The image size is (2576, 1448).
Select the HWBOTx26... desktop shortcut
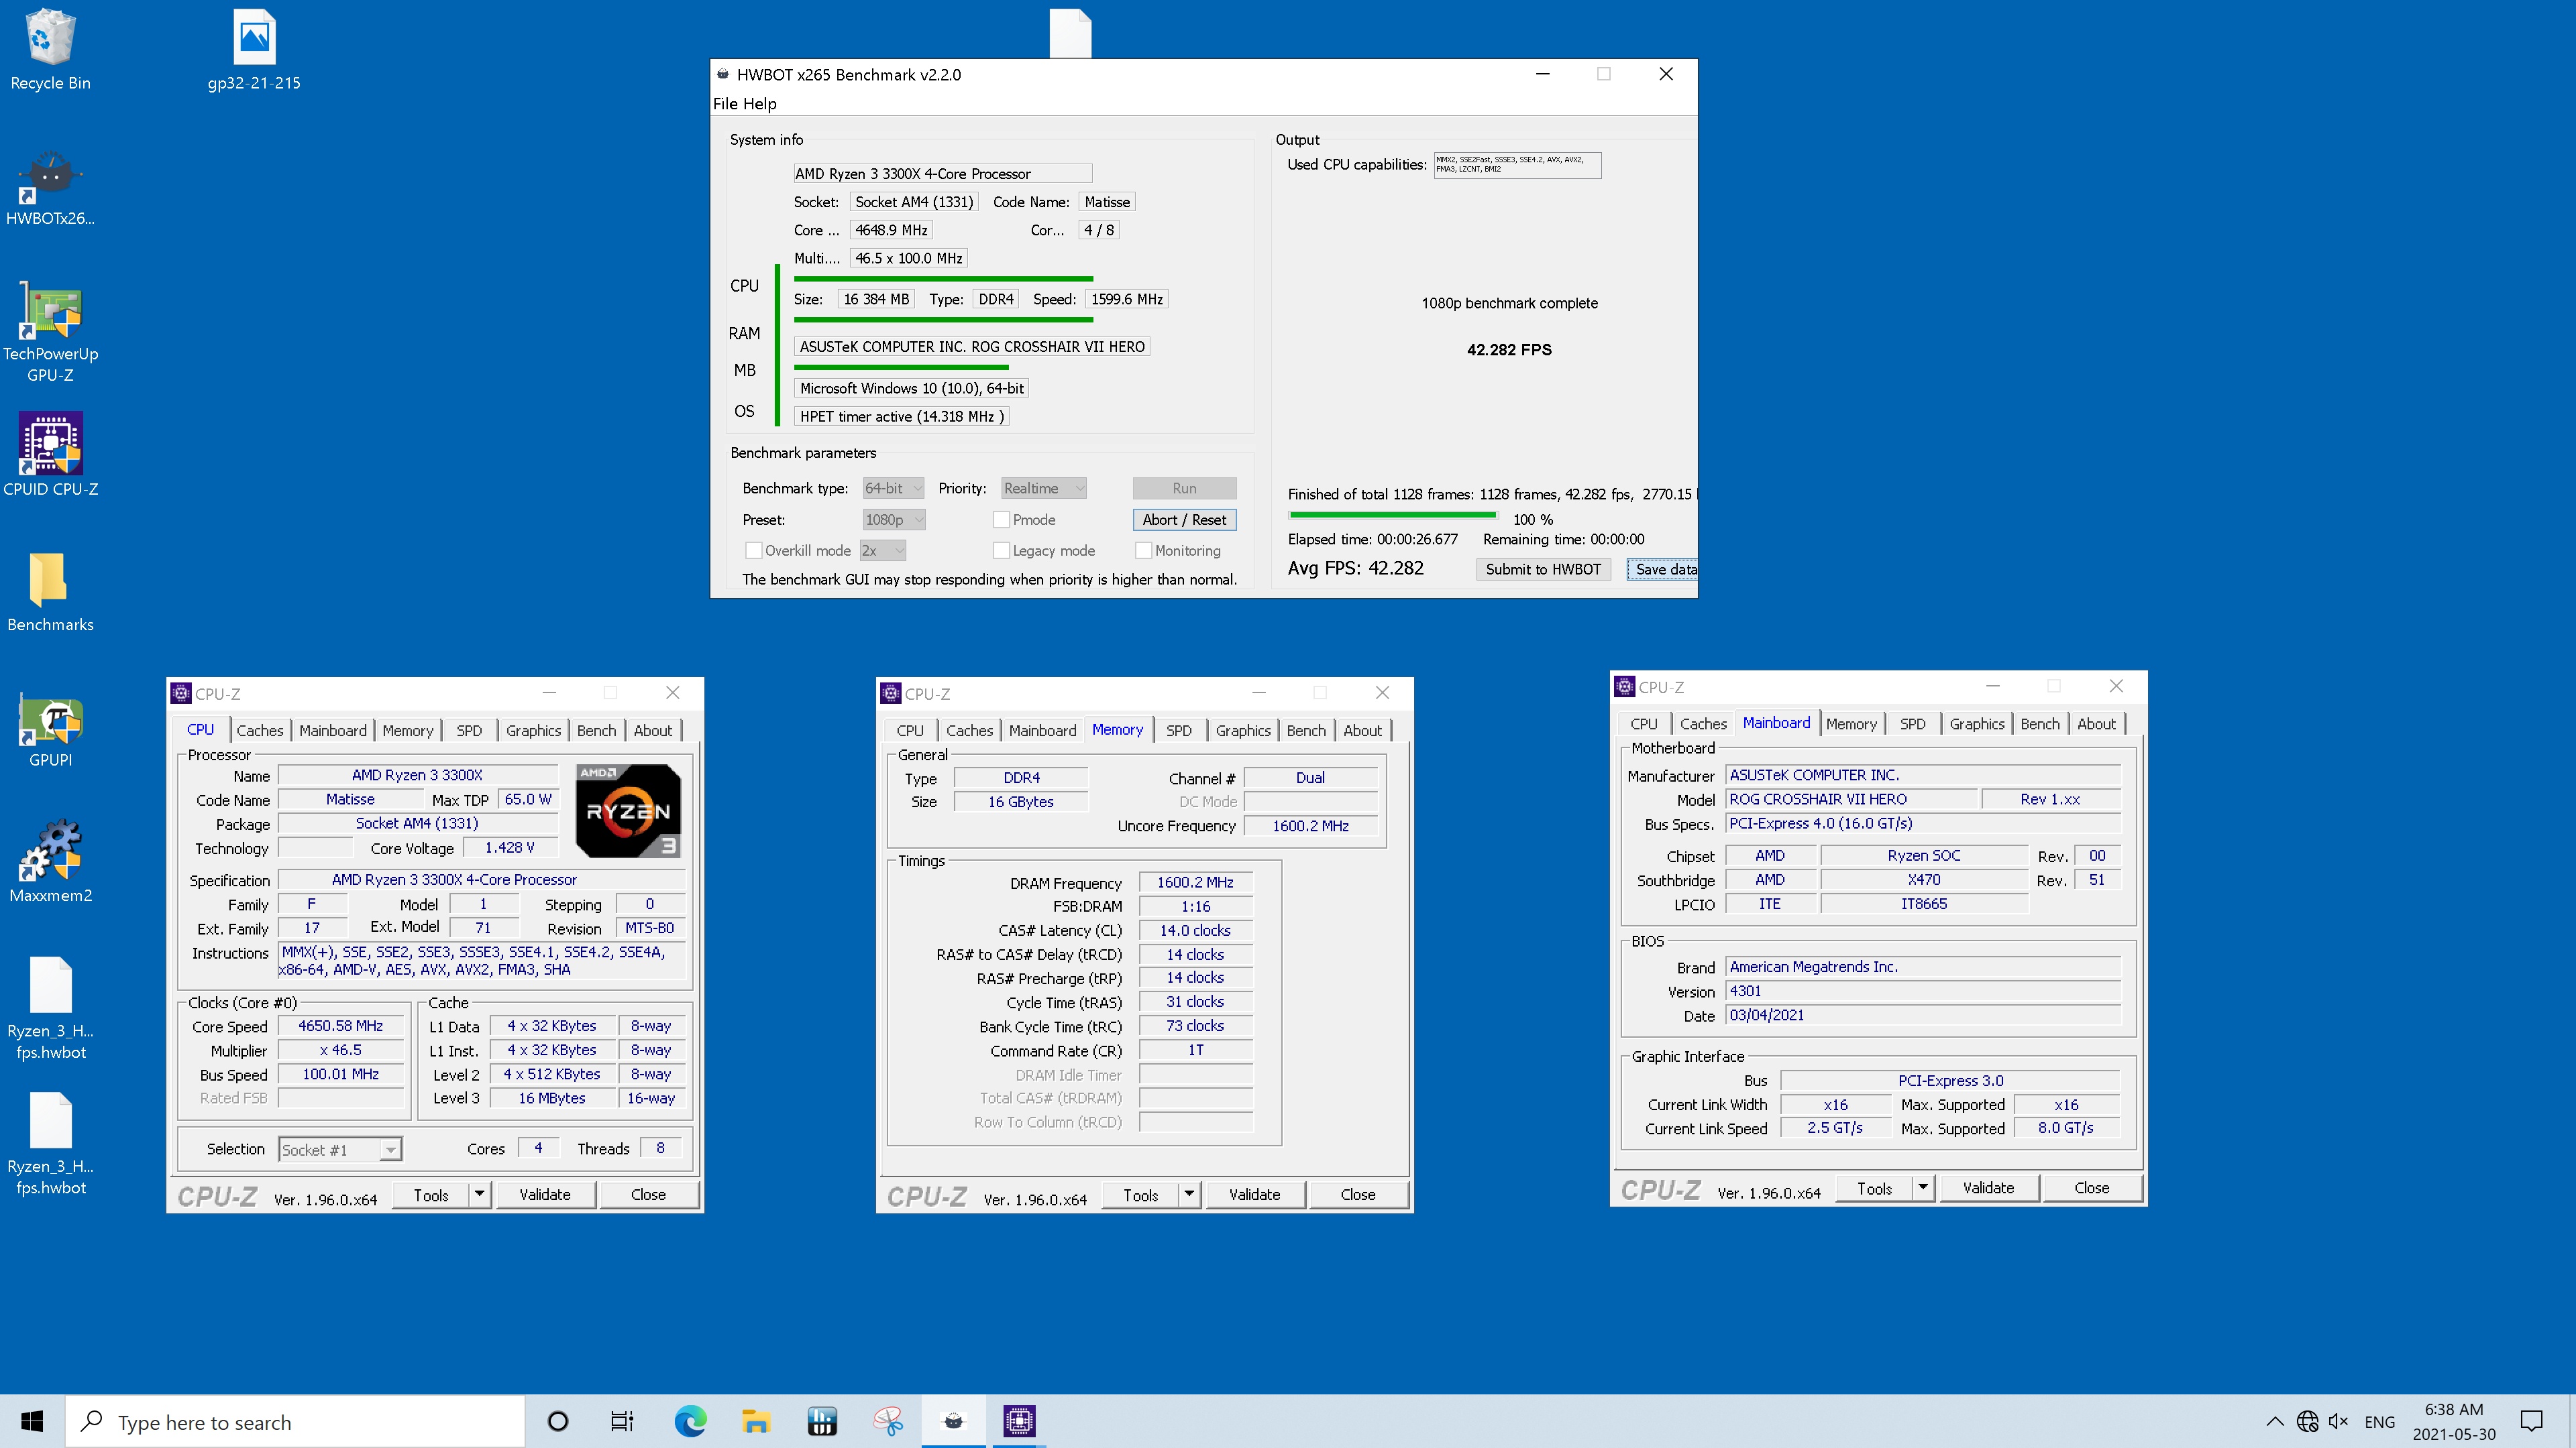(x=50, y=187)
